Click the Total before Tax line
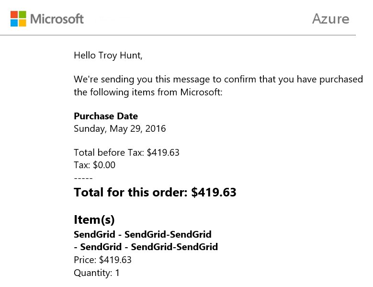The image size is (373, 287). coord(126,152)
